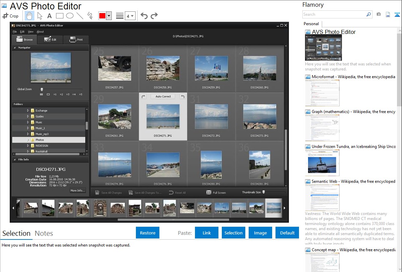Screen dimensions: 402x272
Task: Set Global Zoom to x5
Action: 81,94
